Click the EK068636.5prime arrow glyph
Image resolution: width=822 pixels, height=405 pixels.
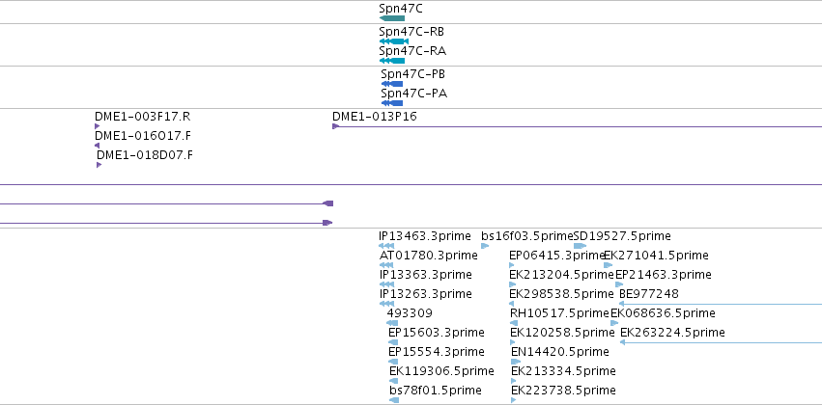pos(614,323)
